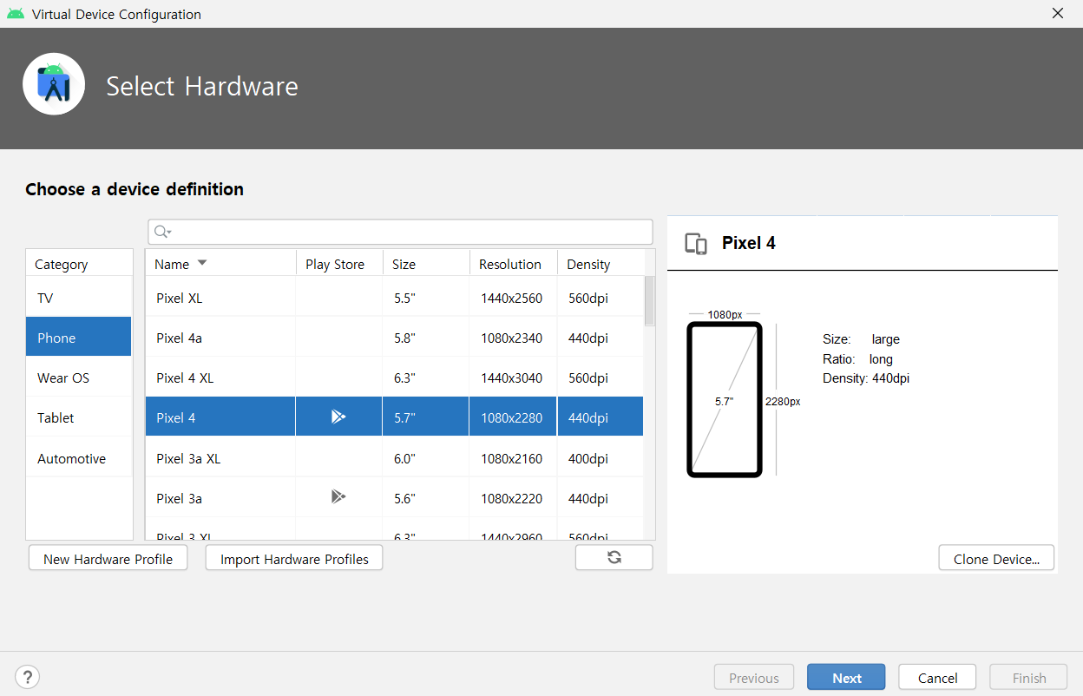Click the search magnifier icon
This screenshot has width=1083, height=696.
pyautogui.click(x=161, y=232)
